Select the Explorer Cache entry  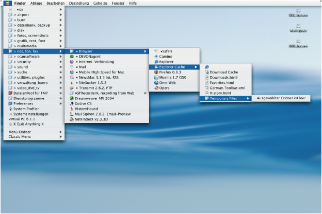pyautogui.click(x=174, y=67)
